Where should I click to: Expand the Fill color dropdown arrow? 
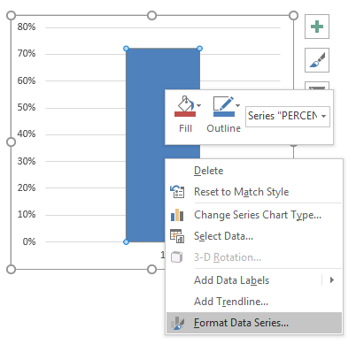point(199,105)
